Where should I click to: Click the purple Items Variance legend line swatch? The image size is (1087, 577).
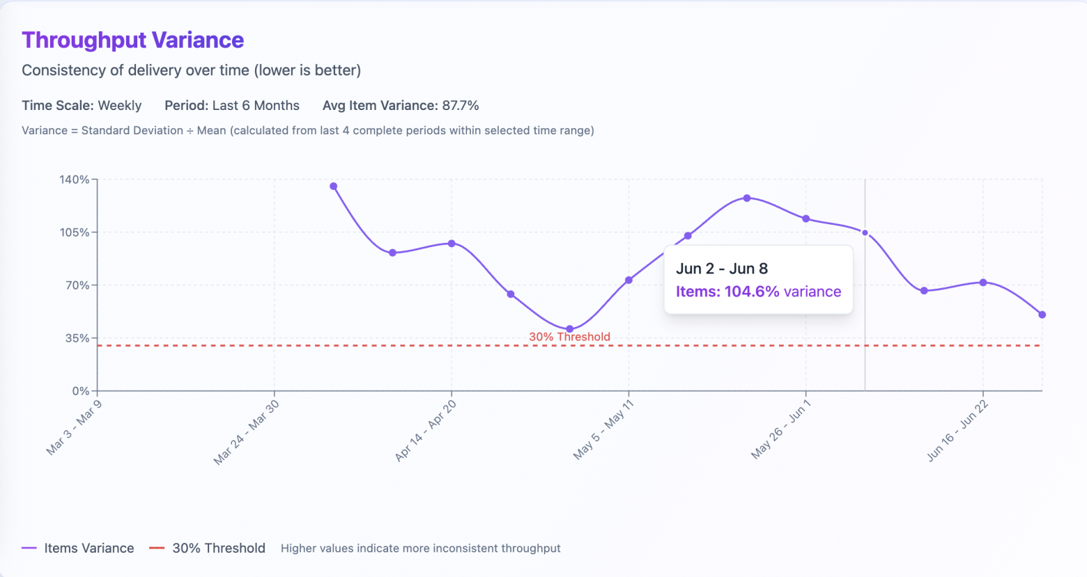pyautogui.click(x=29, y=548)
